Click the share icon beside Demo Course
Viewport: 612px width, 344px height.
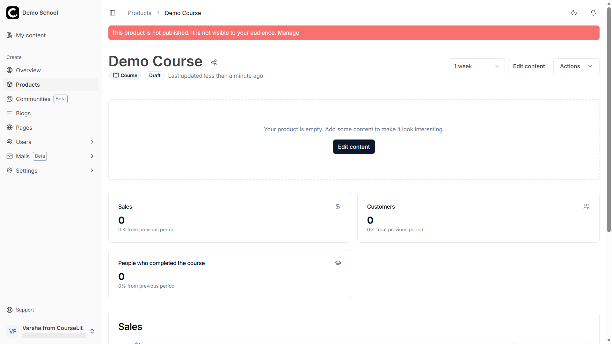point(214,62)
